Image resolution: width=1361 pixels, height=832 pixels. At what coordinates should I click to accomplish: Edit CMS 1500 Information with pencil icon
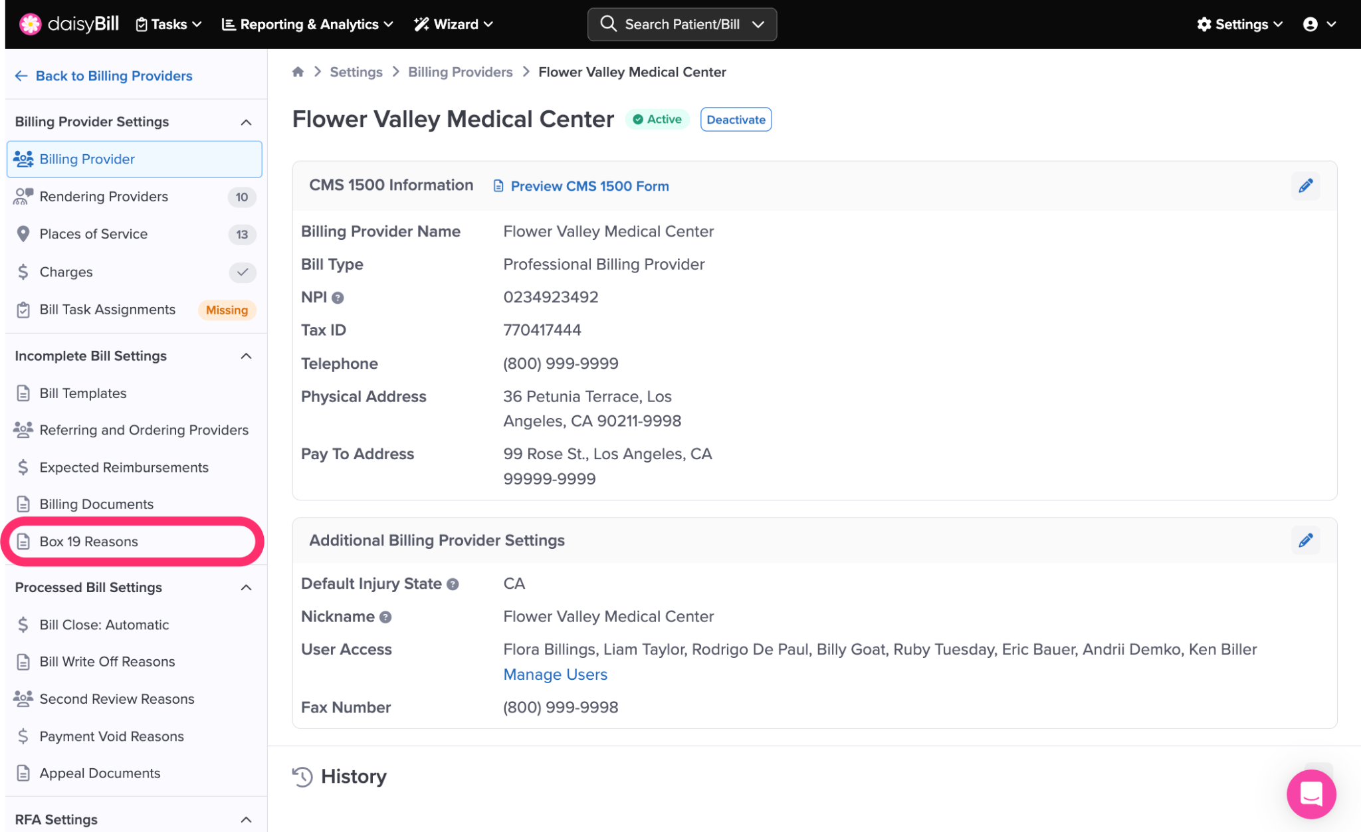point(1305,186)
